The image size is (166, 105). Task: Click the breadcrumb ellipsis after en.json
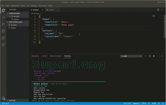[x=42, y=14]
